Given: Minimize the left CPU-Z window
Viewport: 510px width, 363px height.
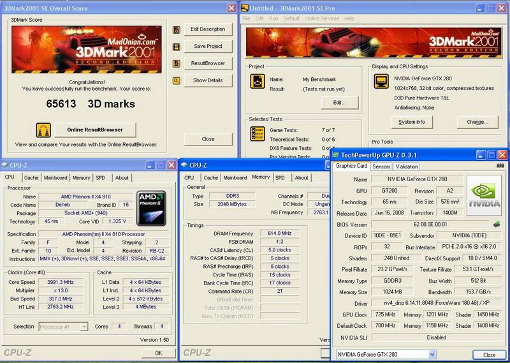Looking at the screenshot, I should click(x=150, y=165).
